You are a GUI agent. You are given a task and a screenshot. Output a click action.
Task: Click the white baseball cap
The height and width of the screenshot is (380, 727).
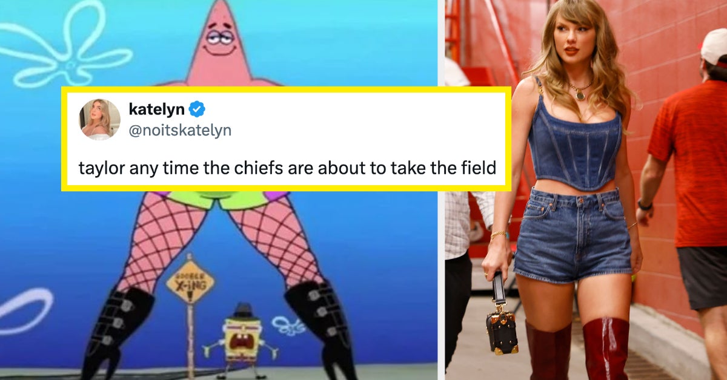pos(714,47)
